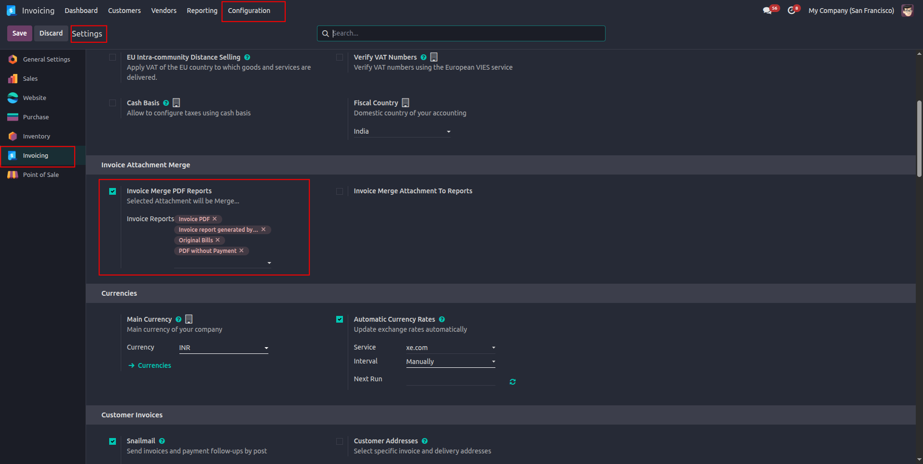Remove the Original Bills tag
Screen dimensions: 923x464
pyautogui.click(x=217, y=240)
